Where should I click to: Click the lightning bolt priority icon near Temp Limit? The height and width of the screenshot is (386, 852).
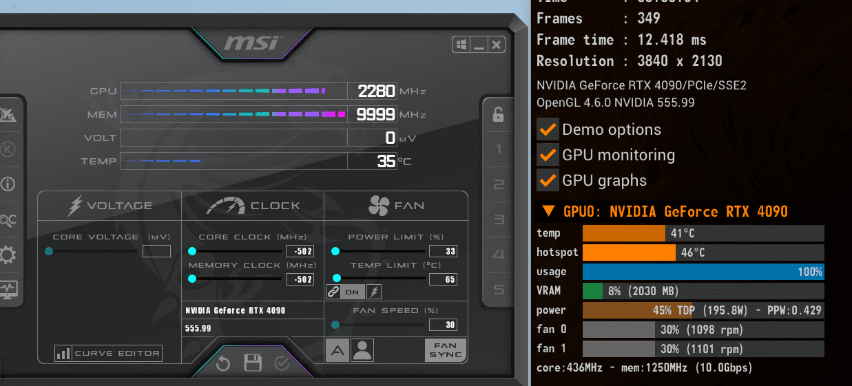point(373,292)
